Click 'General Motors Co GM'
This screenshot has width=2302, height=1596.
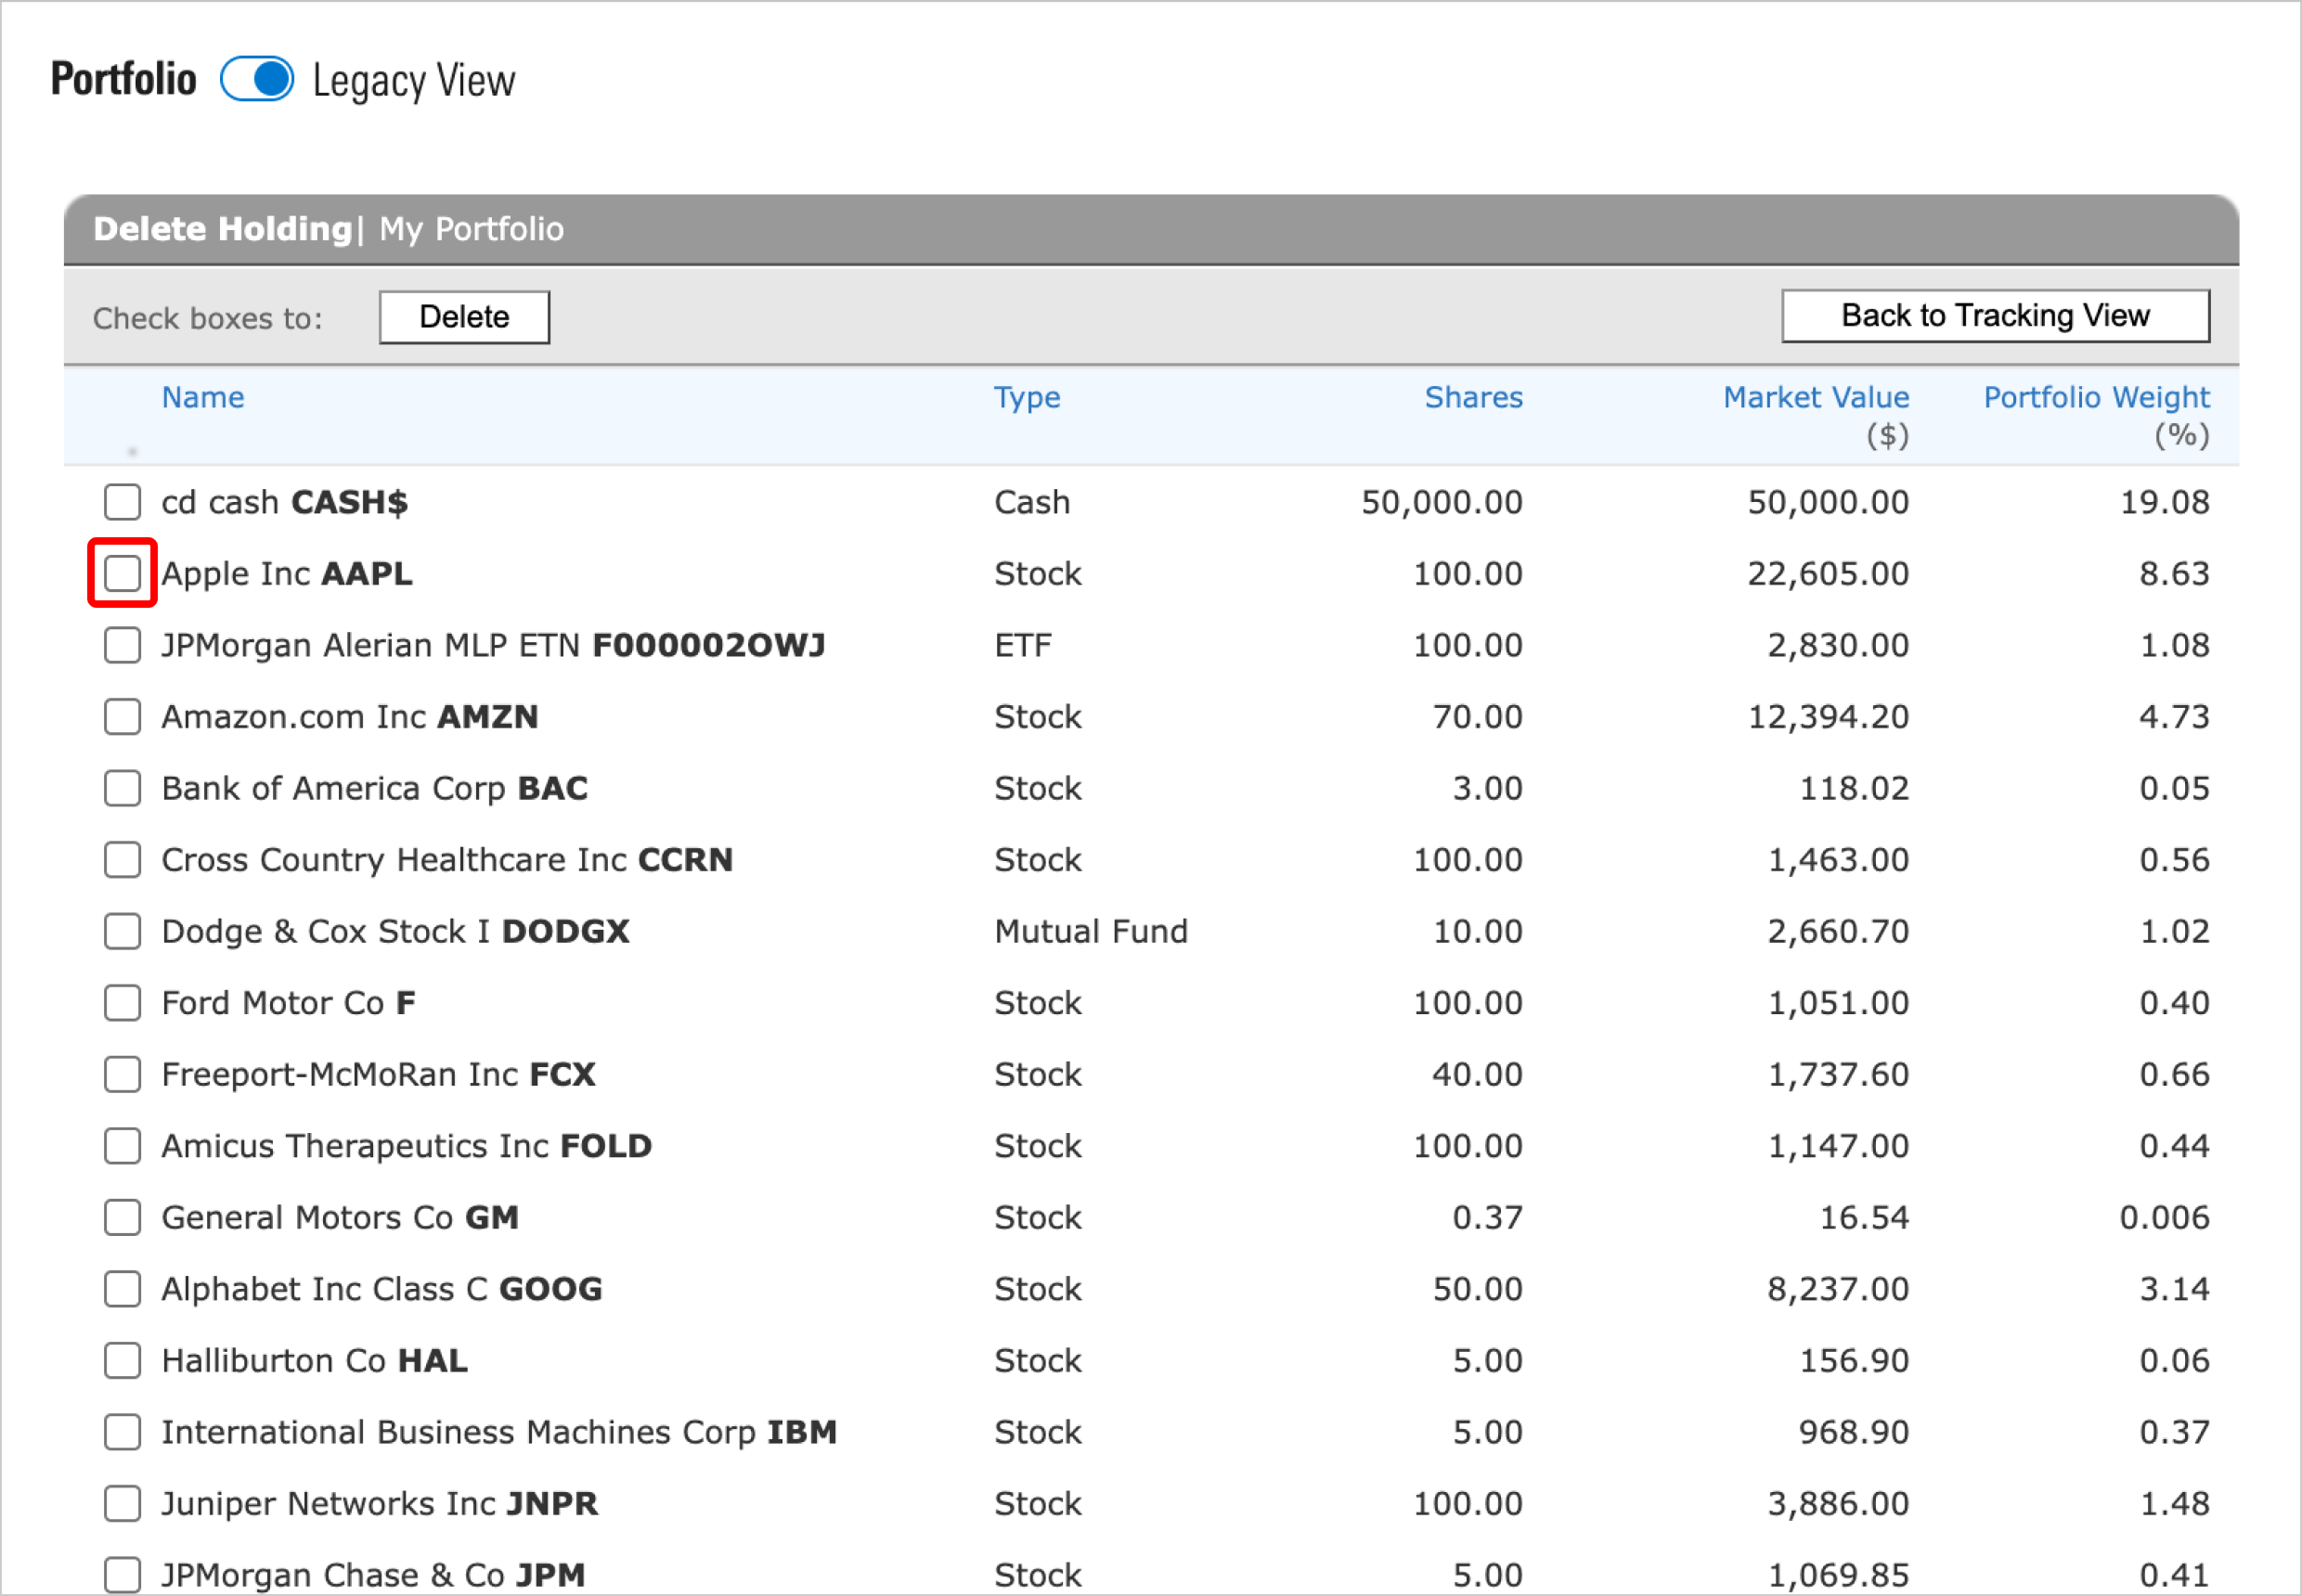340,1217
